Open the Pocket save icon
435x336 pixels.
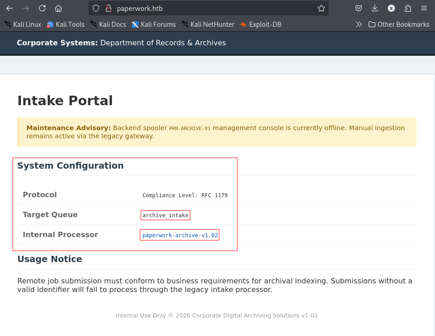coord(359,8)
